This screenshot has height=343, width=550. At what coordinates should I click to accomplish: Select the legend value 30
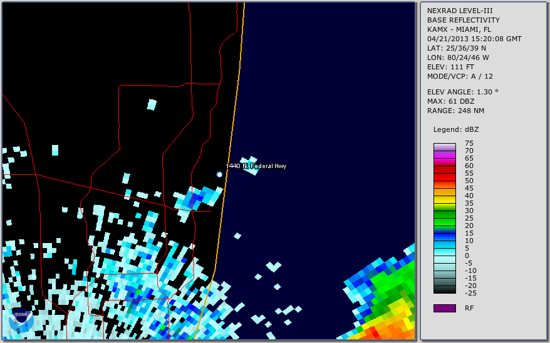coord(469,211)
